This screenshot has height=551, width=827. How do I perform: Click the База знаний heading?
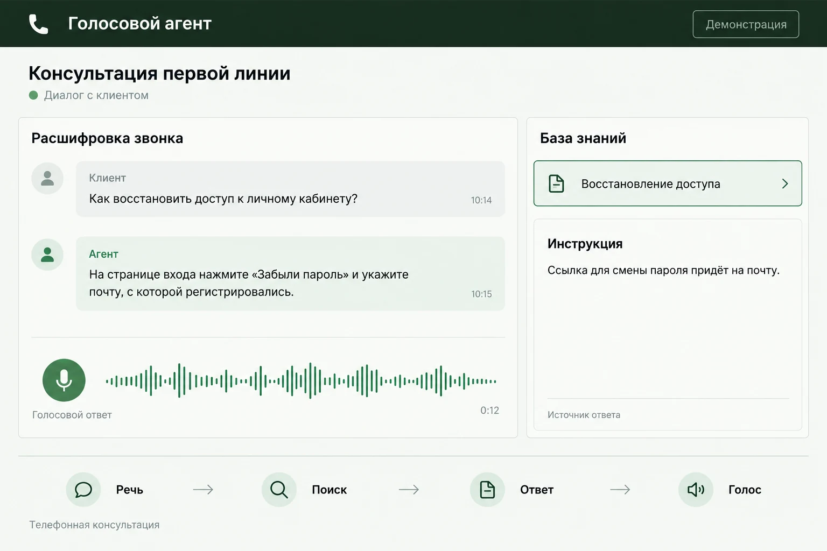583,138
